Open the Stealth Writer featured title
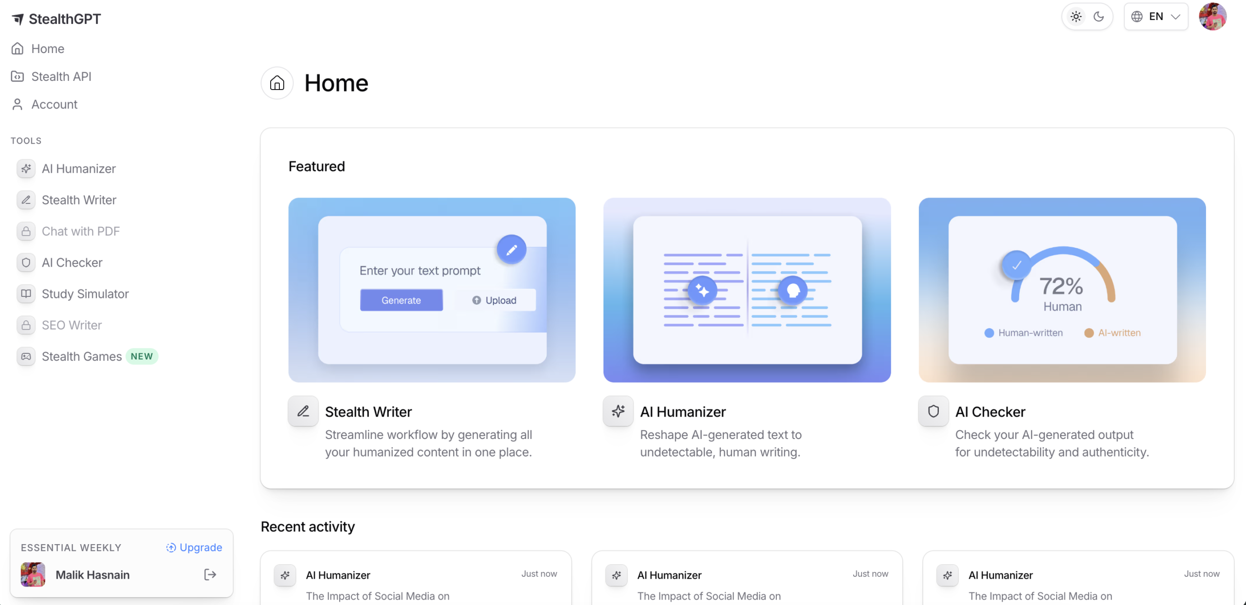The image size is (1246, 605). pyautogui.click(x=368, y=412)
